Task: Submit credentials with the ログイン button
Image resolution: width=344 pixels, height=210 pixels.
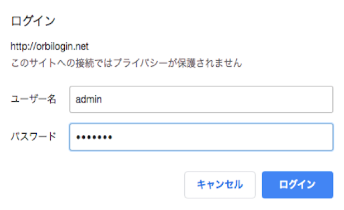Action: click(x=297, y=185)
